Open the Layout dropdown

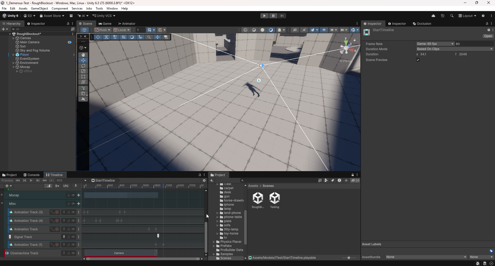(x=467, y=16)
